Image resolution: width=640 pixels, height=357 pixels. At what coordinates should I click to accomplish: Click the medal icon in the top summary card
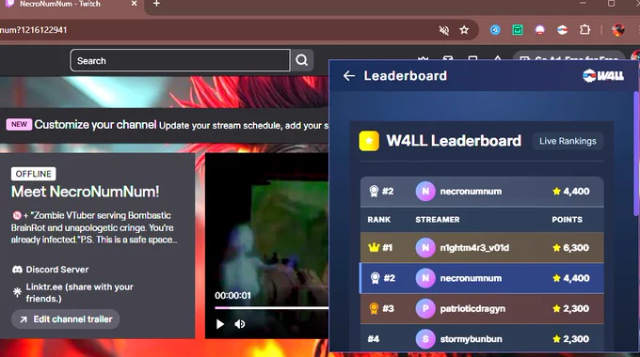click(x=374, y=191)
